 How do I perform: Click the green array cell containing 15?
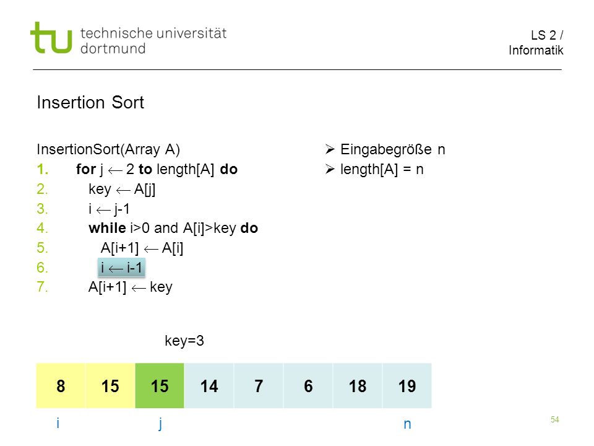160,386
